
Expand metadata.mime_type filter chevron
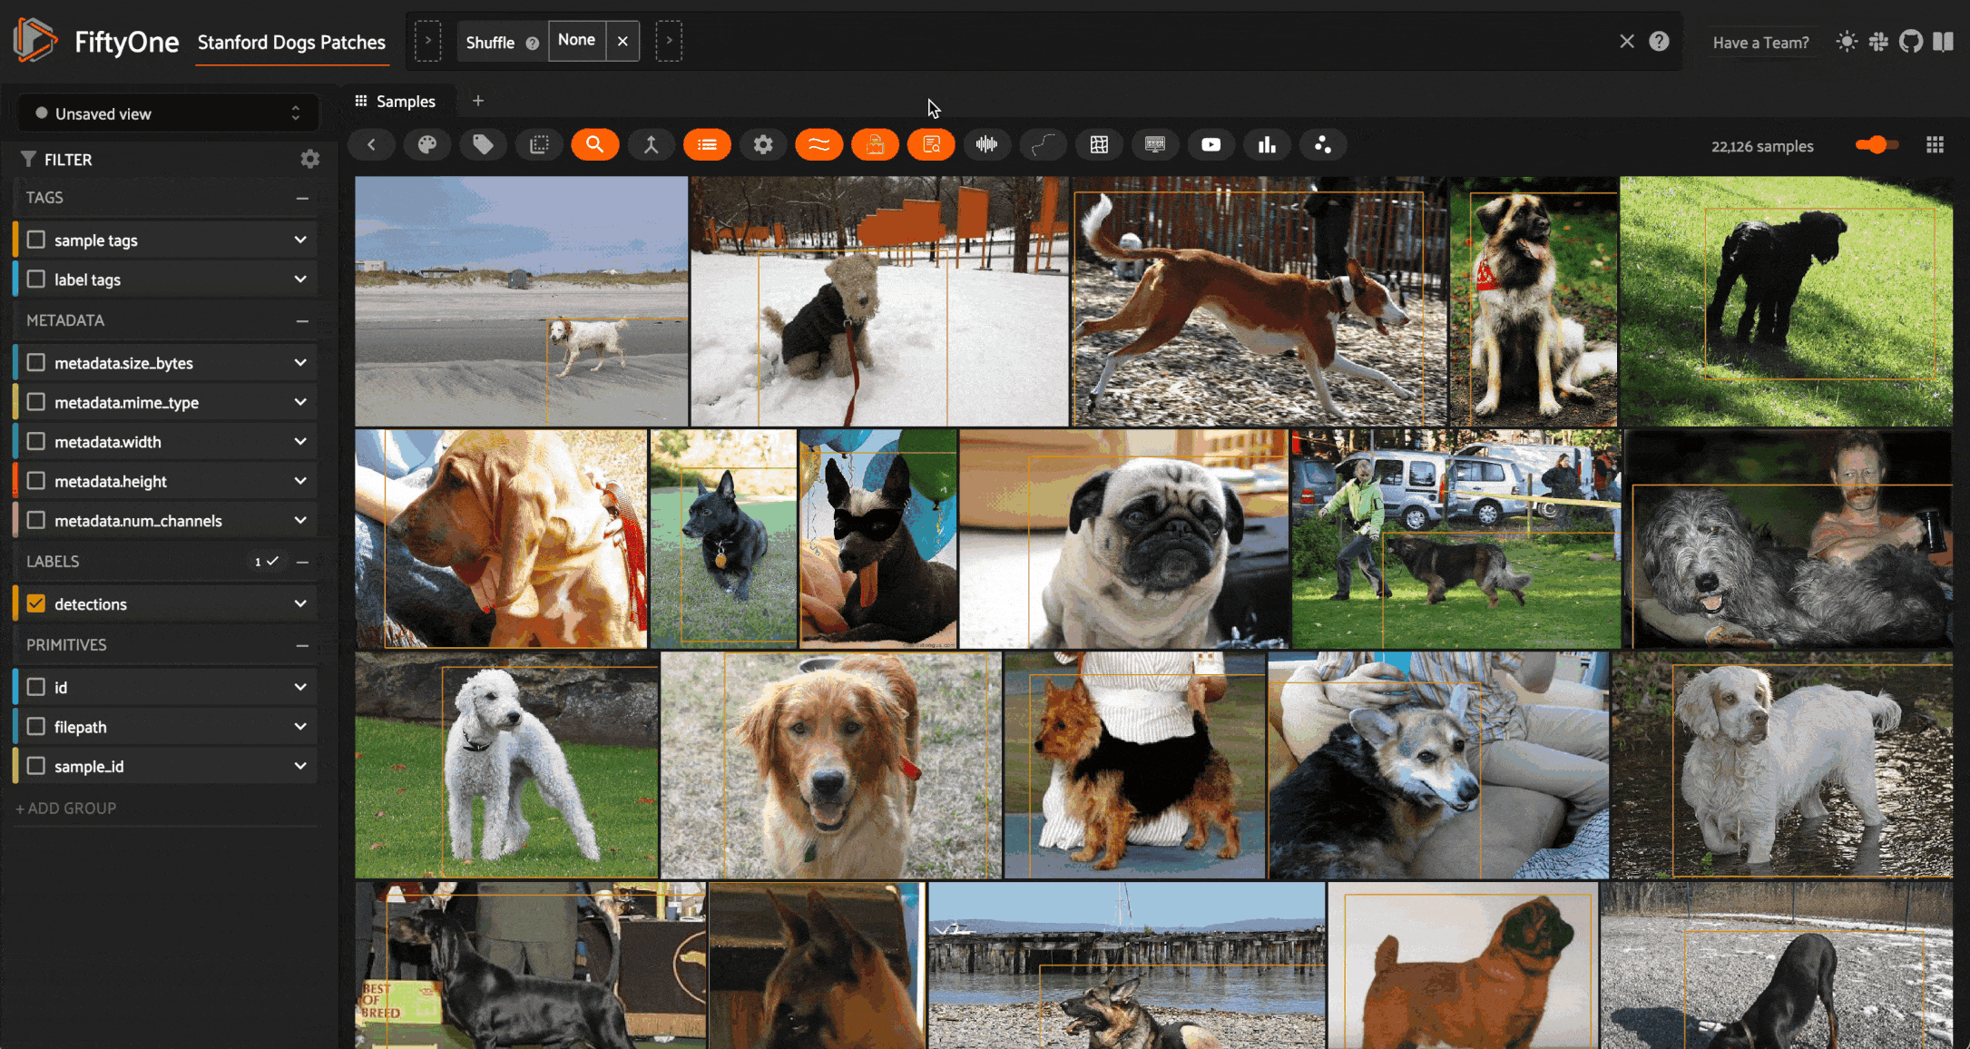coord(300,402)
